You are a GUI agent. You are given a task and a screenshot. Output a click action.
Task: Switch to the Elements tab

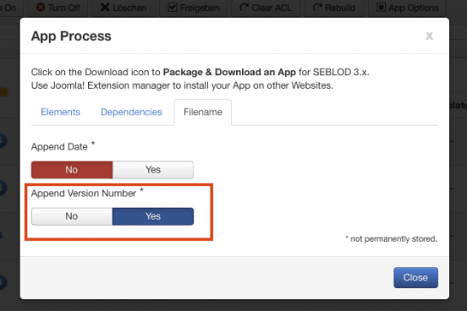tap(61, 112)
